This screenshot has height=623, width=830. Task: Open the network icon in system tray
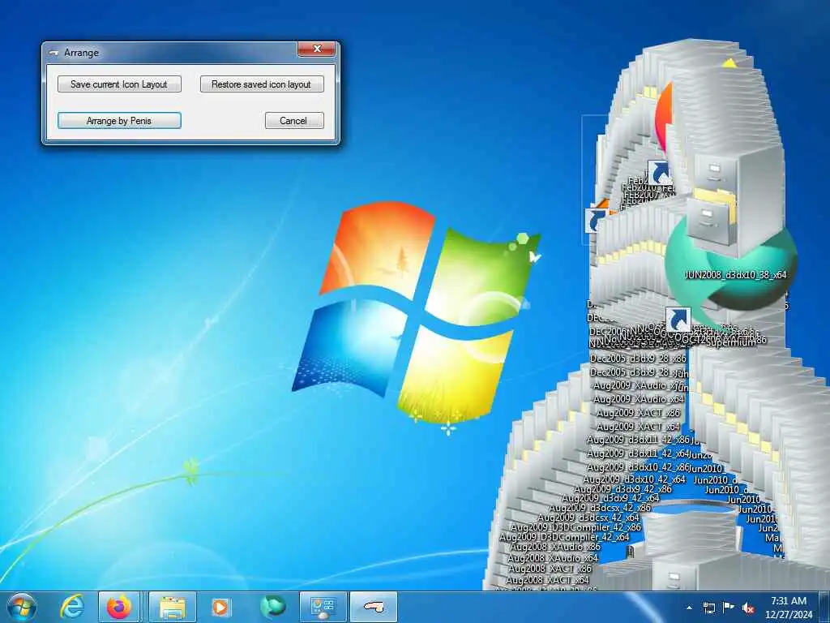[x=708, y=608]
